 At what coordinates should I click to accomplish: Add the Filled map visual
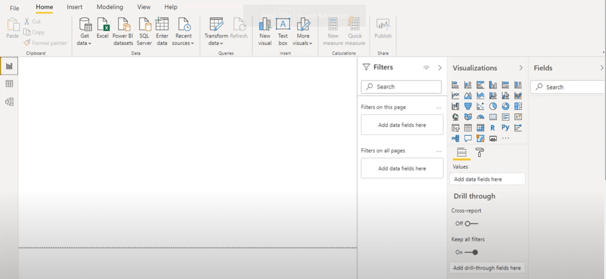[x=468, y=117]
